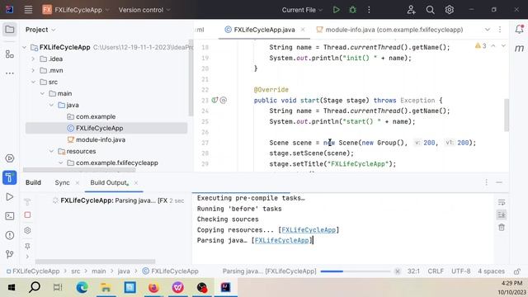Cancel the Parsing java background task
Screen dimensions: 528x297
(x=398, y=271)
